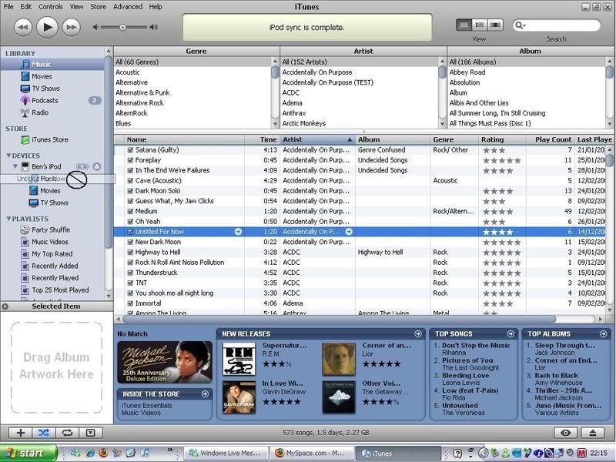The image size is (616, 462).
Task: Uncheck the Foreplay song checkbox
Action: (130, 160)
